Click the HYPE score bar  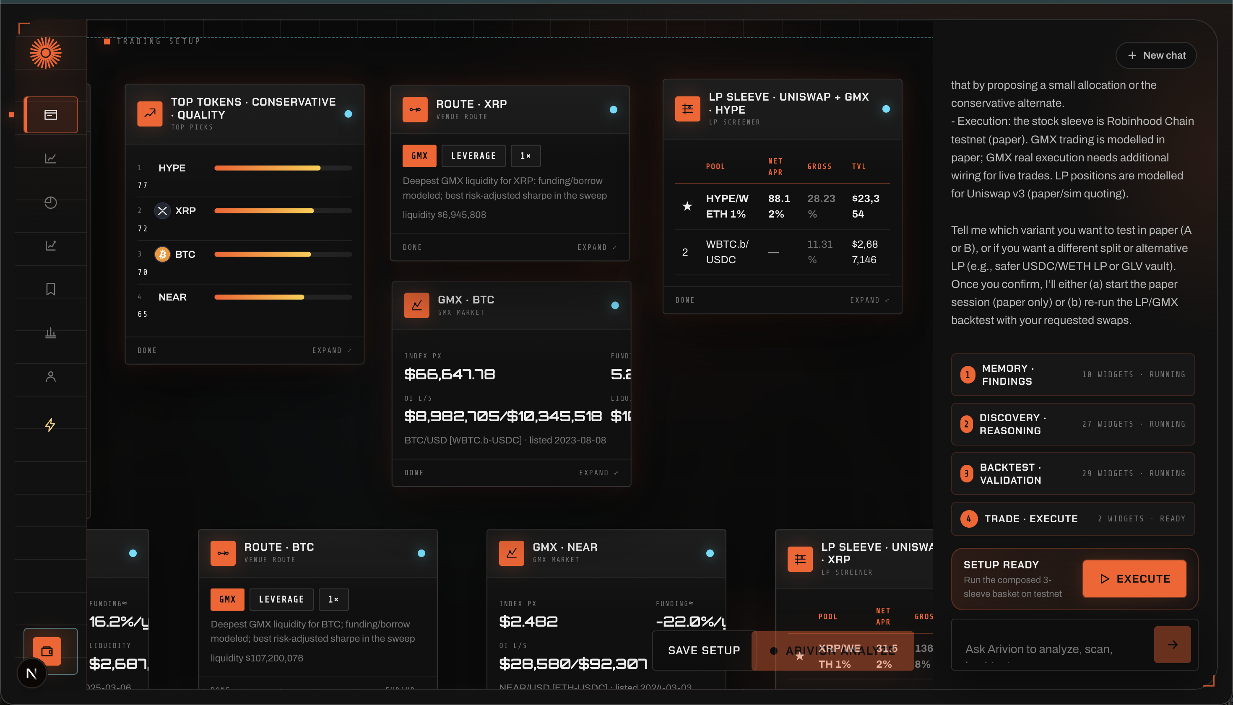coord(283,168)
